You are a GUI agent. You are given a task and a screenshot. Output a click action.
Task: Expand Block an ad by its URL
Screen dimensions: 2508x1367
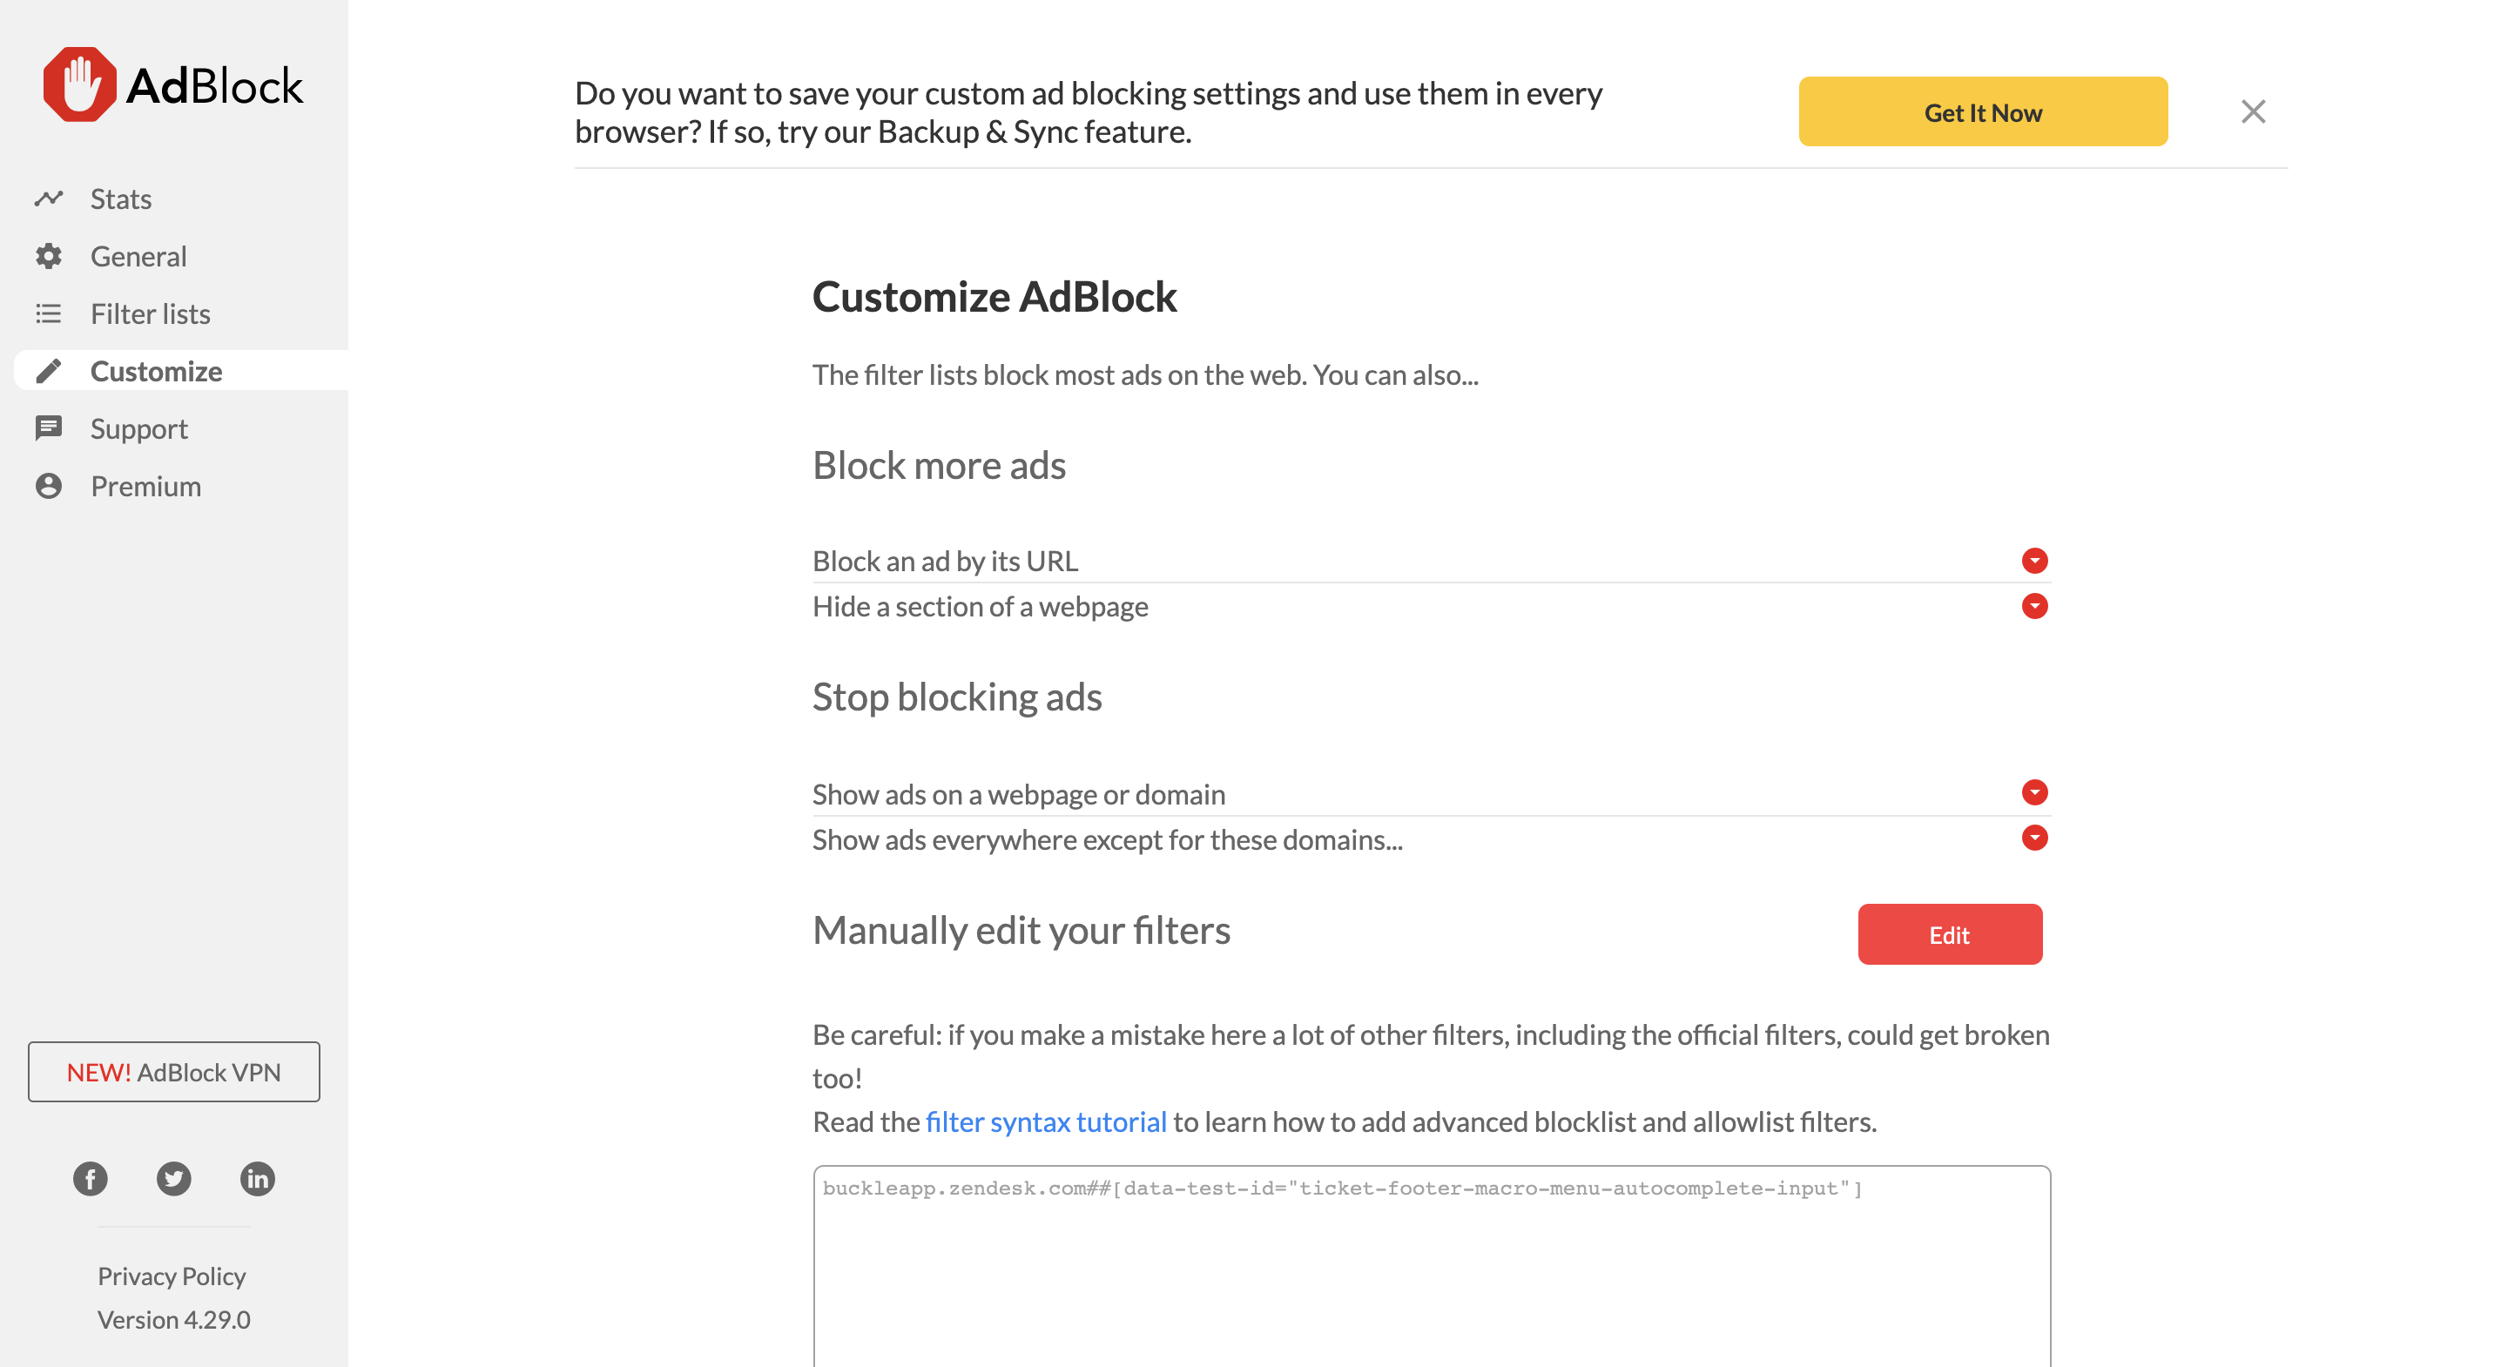click(x=2035, y=561)
